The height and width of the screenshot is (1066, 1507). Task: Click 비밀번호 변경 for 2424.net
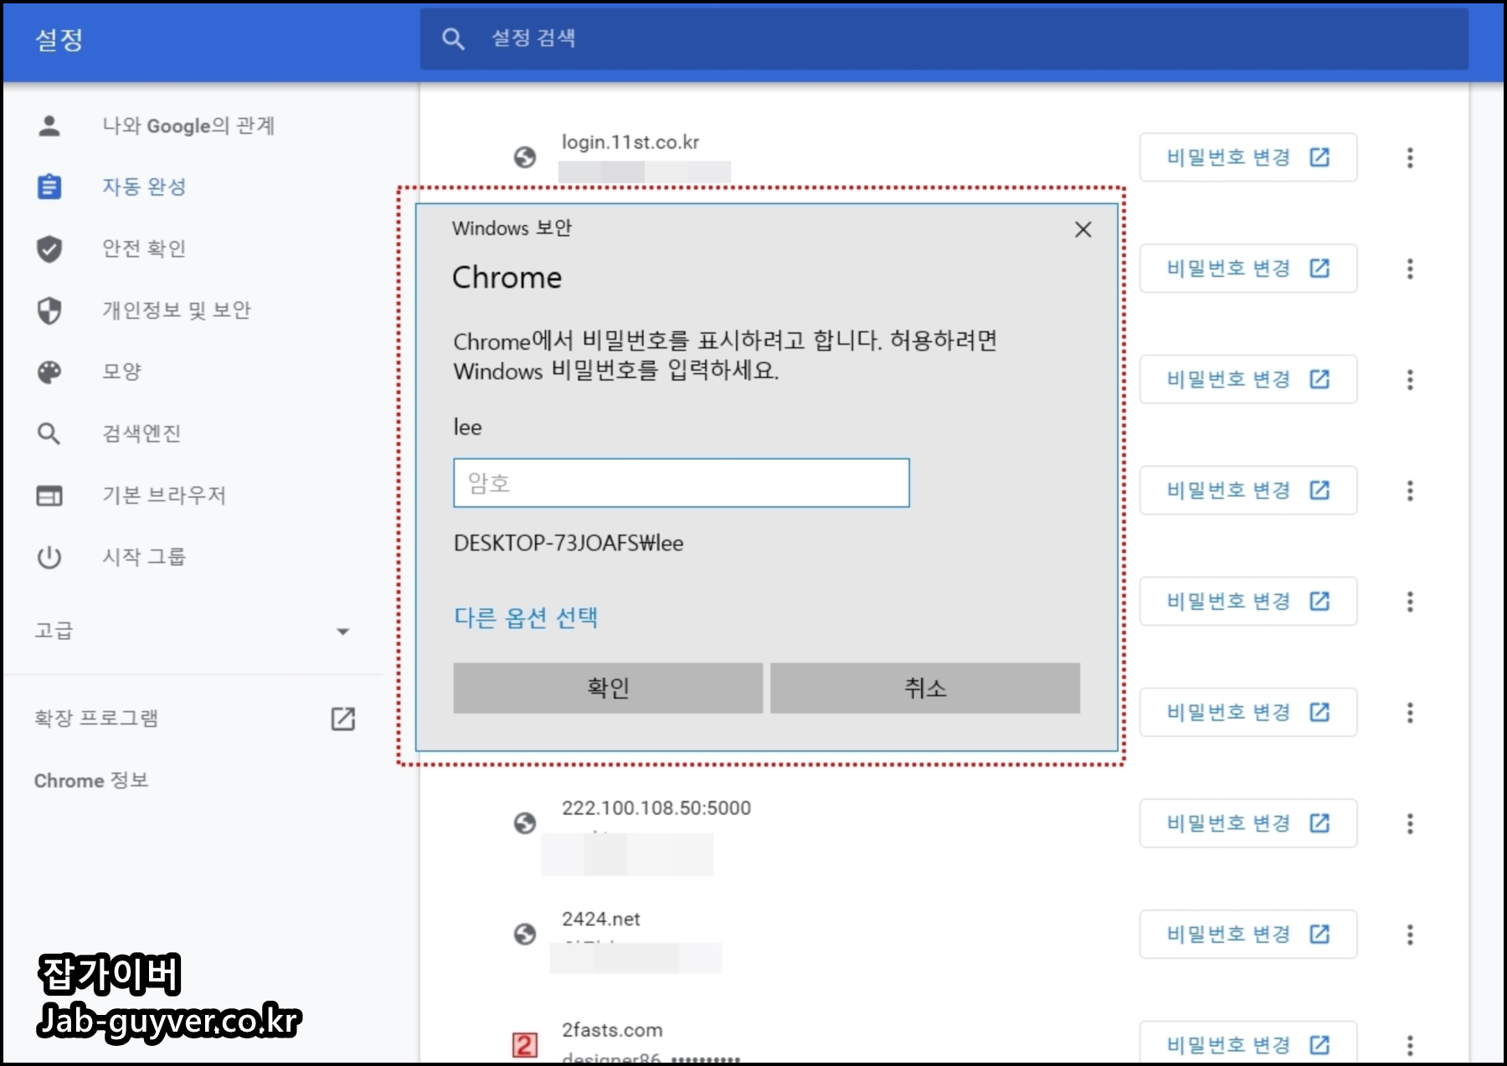(1248, 934)
